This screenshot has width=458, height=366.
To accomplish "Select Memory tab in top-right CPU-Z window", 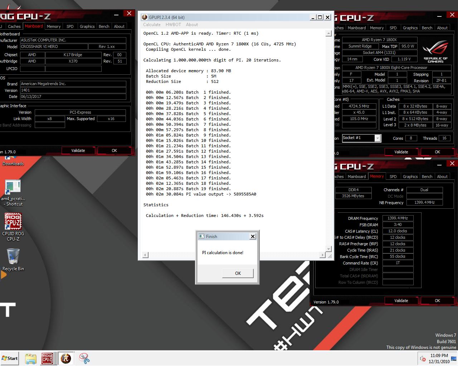I will [377, 28].
